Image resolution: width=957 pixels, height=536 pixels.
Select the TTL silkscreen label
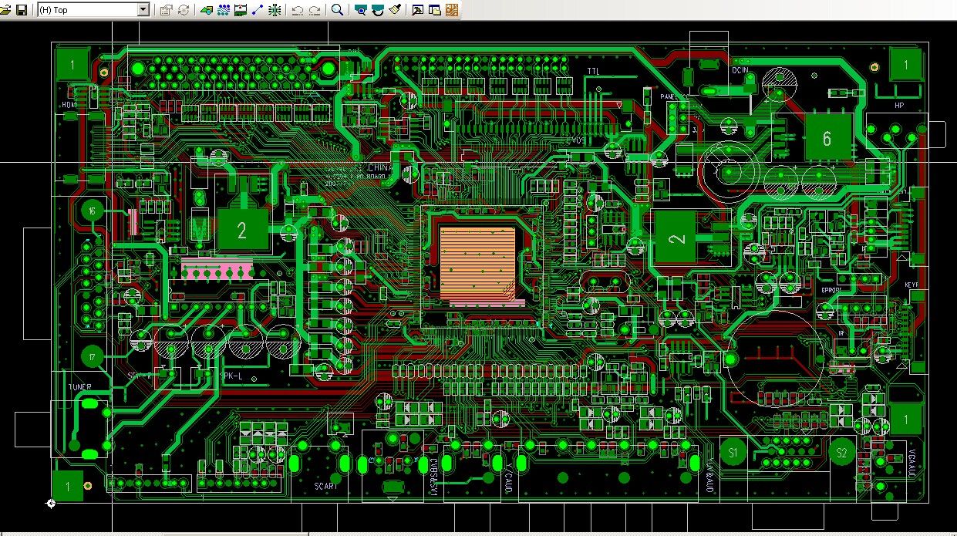coord(593,72)
